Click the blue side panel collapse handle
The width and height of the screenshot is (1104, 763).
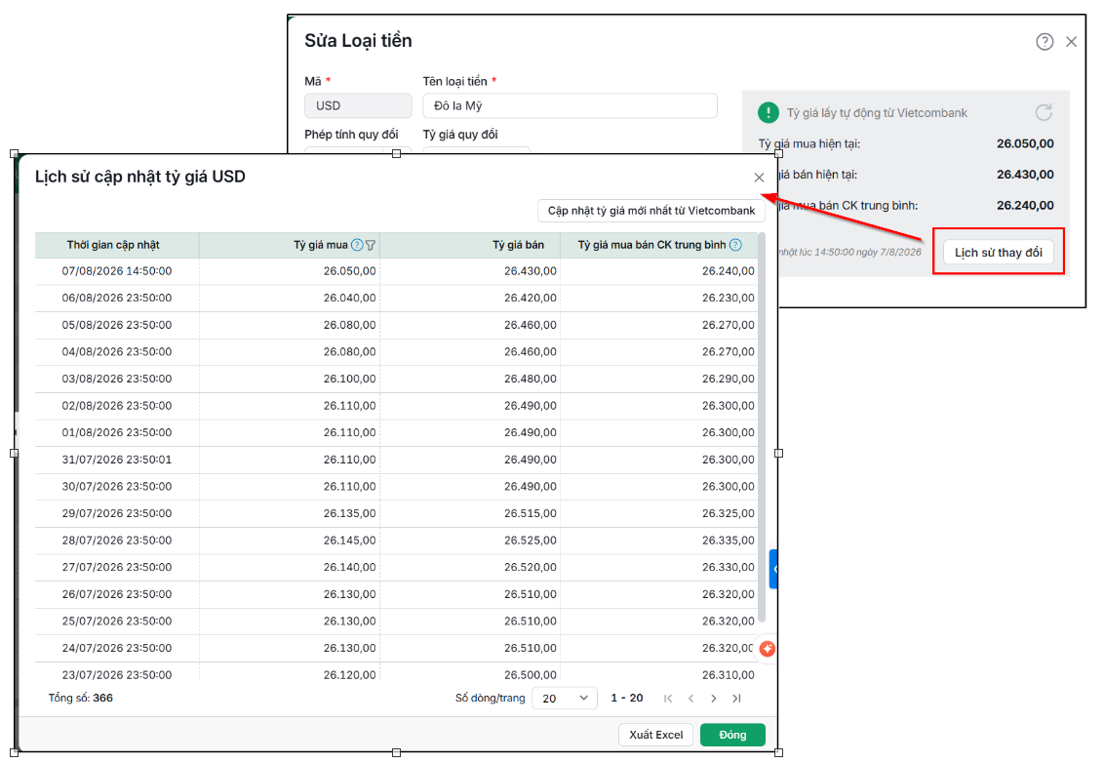773,569
